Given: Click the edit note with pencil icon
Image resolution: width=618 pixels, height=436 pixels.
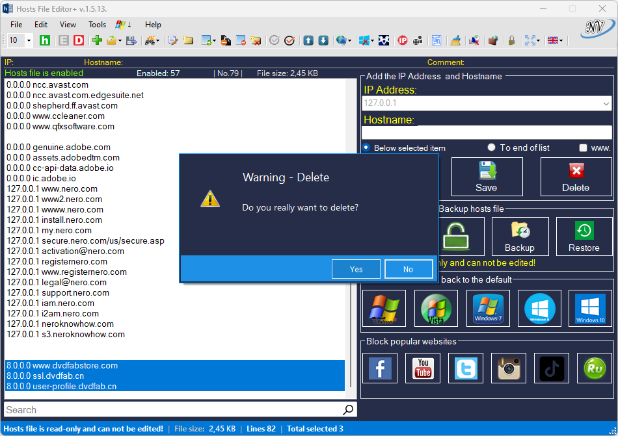Looking at the screenshot, I should (172, 40).
